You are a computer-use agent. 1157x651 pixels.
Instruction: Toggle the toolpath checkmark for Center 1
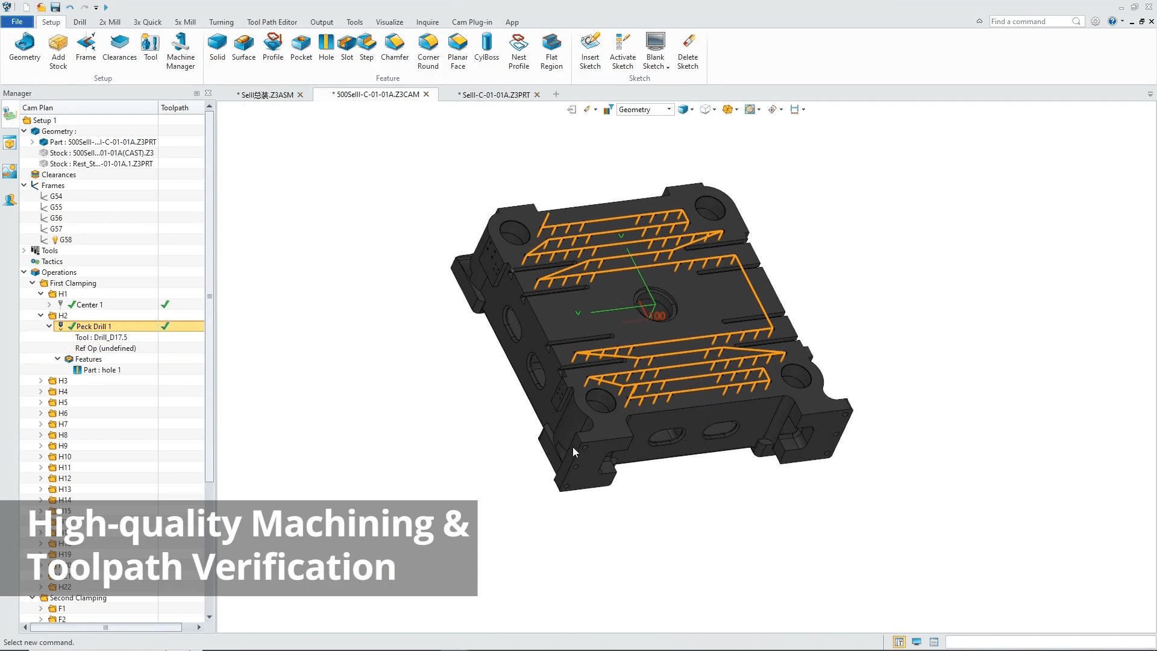(x=165, y=304)
